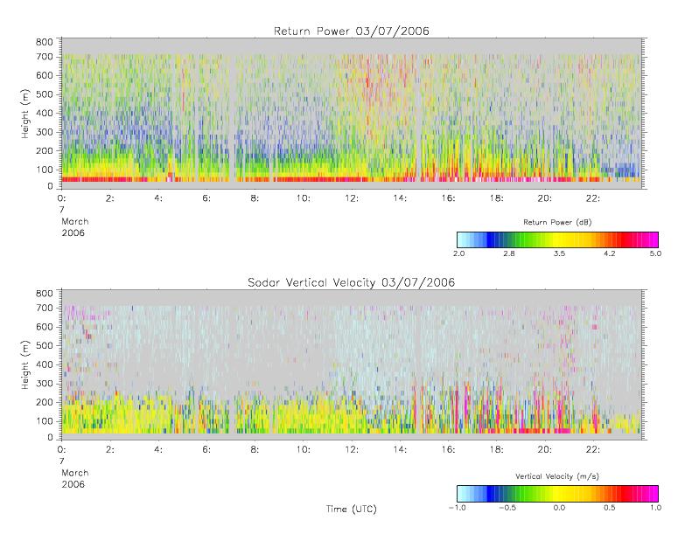The width and height of the screenshot is (692, 534).
Task: Click the 4.2 tick on Return Power color bar
Action: coord(610,253)
